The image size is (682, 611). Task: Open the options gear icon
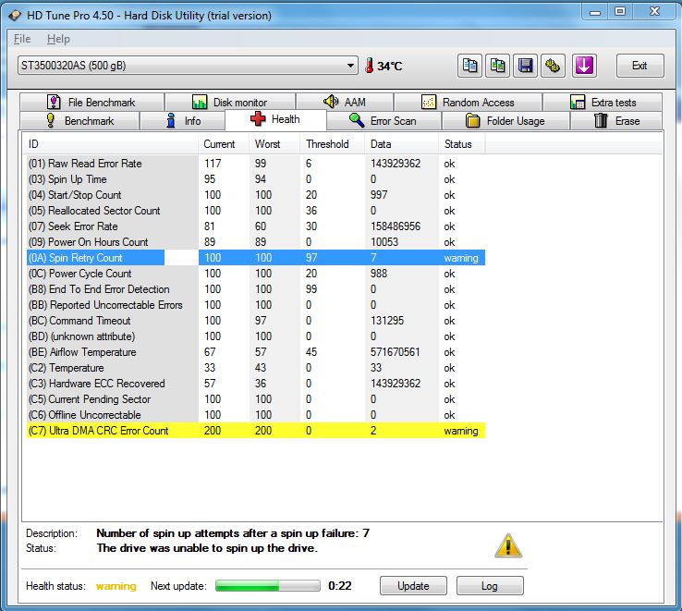point(553,66)
